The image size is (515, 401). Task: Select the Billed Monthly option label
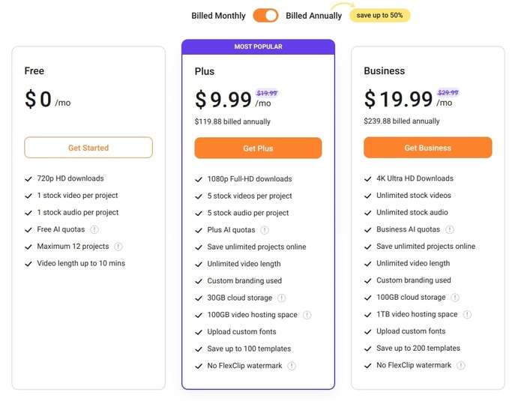pyautogui.click(x=217, y=16)
